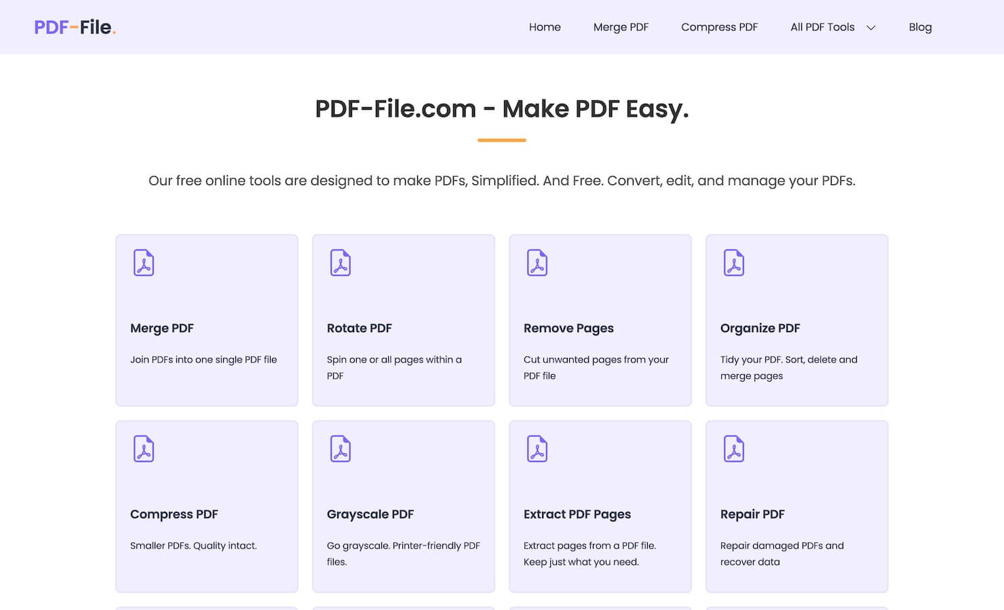Click 'Smaller PDFs. Quality intact.' description
1004x610 pixels.
pyautogui.click(x=193, y=546)
